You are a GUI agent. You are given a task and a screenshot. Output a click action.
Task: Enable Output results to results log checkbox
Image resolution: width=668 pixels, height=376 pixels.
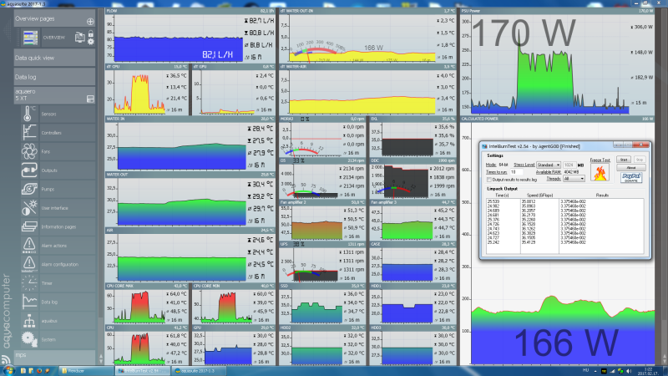click(x=489, y=180)
